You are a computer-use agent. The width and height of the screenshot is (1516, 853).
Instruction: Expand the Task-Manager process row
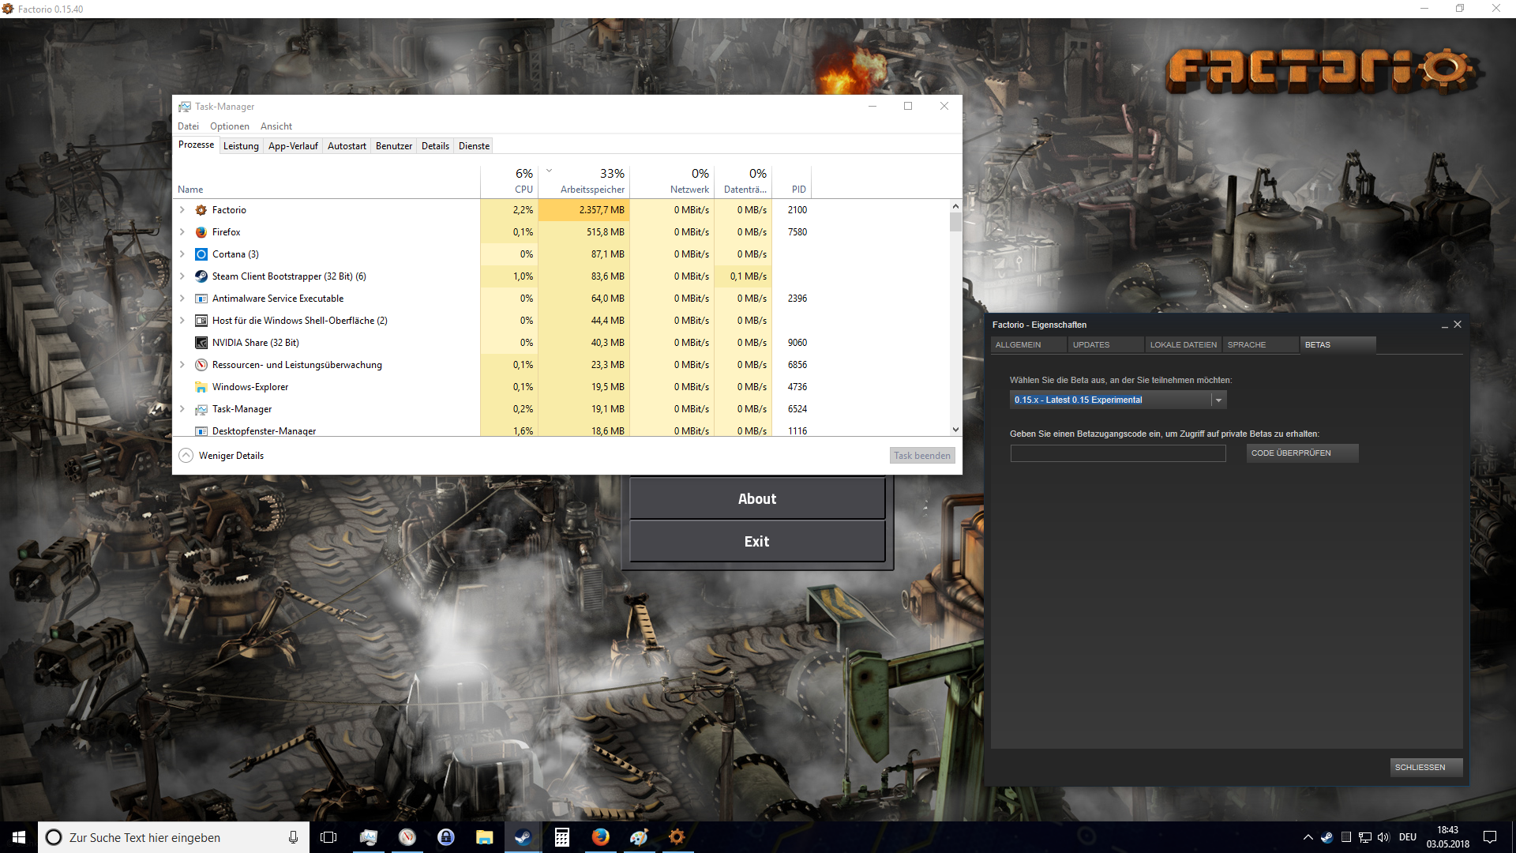click(182, 409)
